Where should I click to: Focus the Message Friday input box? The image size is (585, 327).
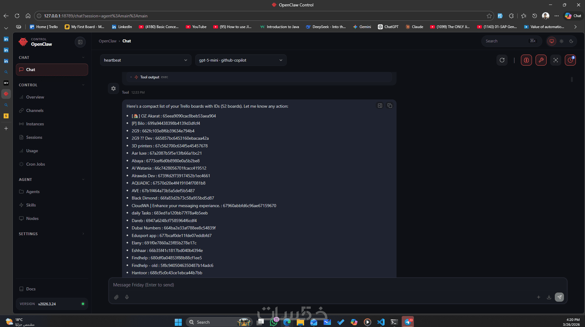[x=338, y=285]
